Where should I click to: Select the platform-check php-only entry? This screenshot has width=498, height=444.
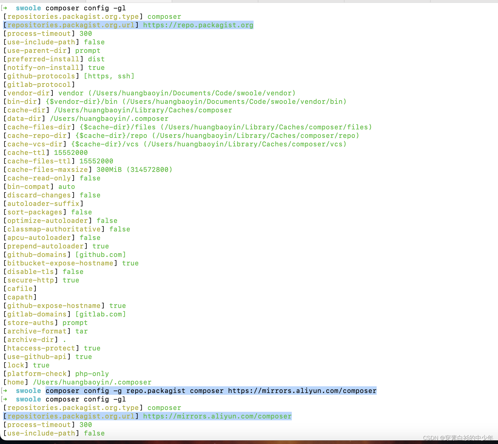(x=56, y=374)
